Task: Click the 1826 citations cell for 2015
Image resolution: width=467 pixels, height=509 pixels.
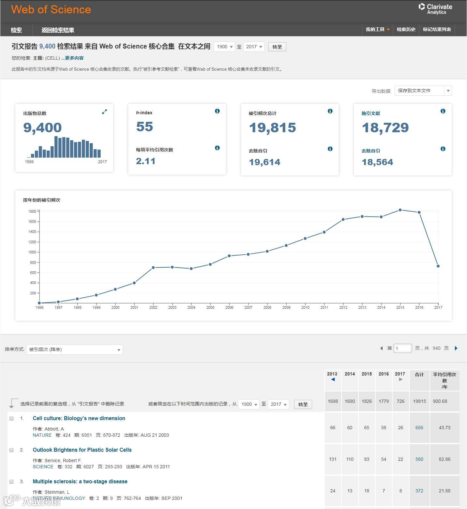Action: pyautogui.click(x=367, y=401)
